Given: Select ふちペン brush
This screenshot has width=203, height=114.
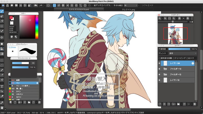Looking at the screenshot, I should click(24, 94).
